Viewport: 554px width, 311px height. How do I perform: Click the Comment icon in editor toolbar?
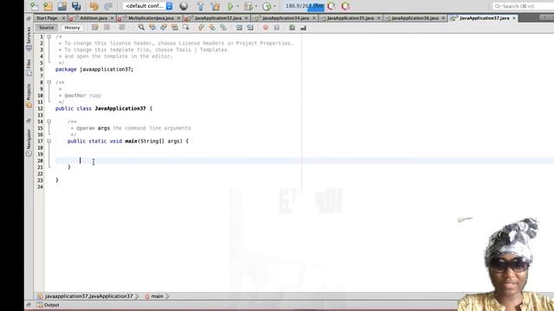click(293, 28)
